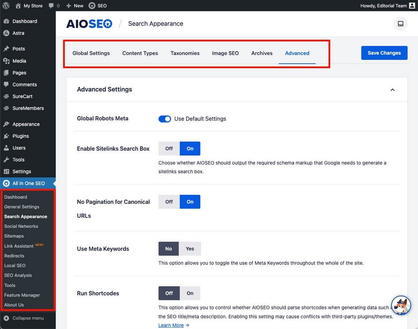The height and width of the screenshot is (329, 418).
Task: Open Feature Manager submenu item
Action: click(x=22, y=295)
